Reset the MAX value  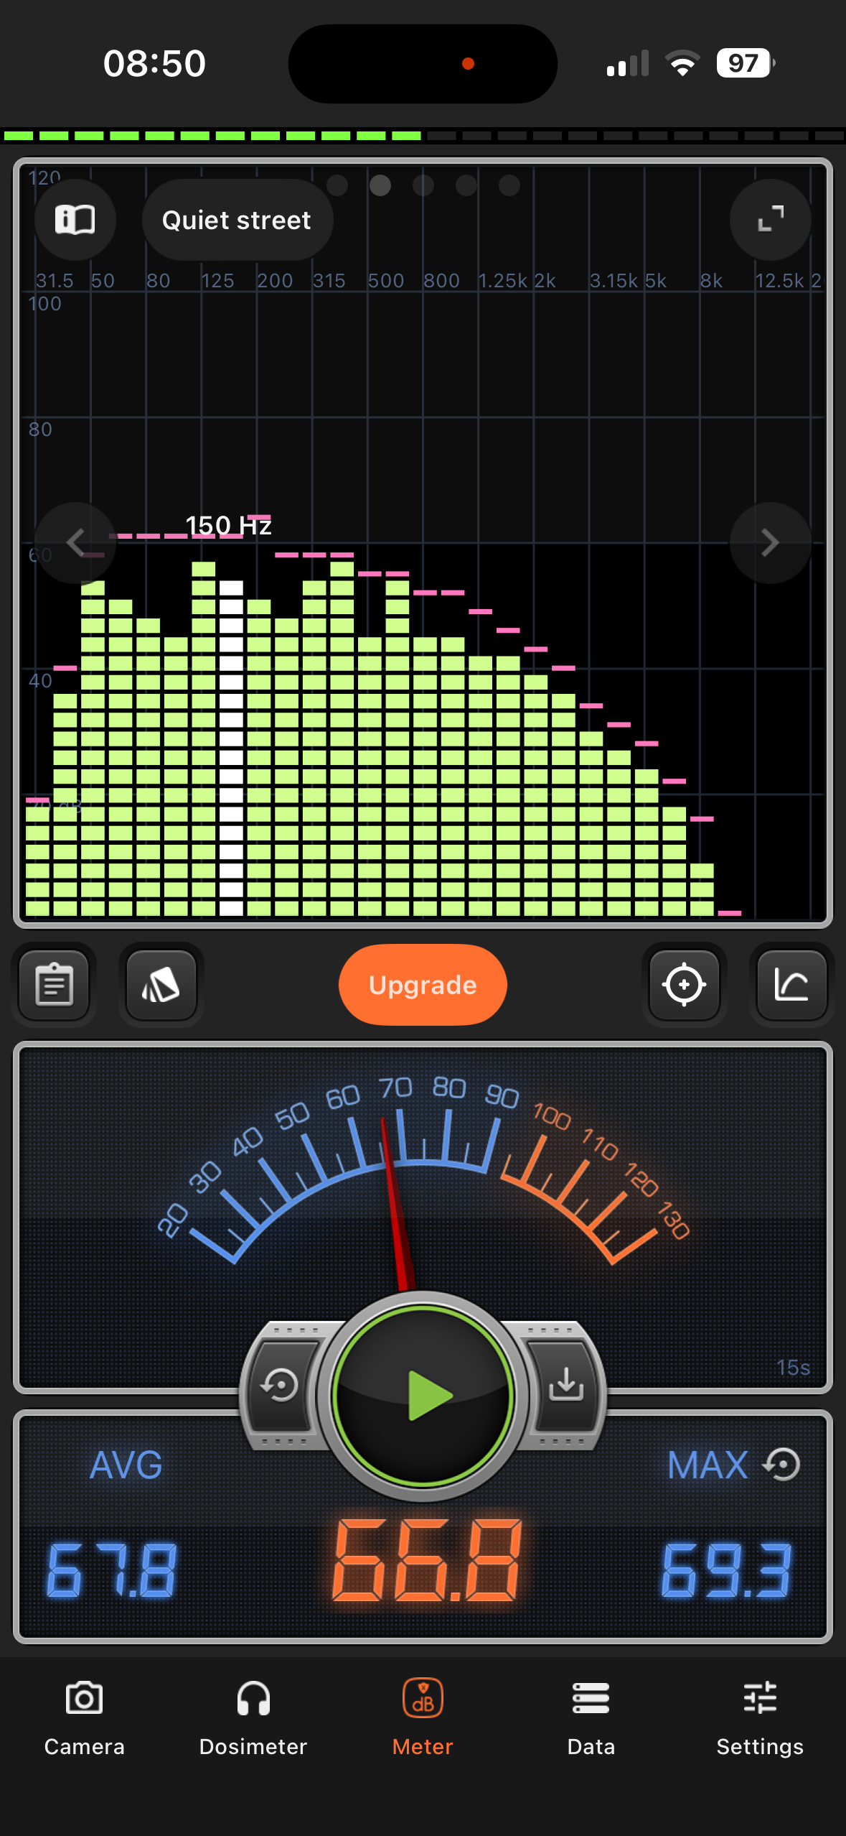tap(782, 1465)
